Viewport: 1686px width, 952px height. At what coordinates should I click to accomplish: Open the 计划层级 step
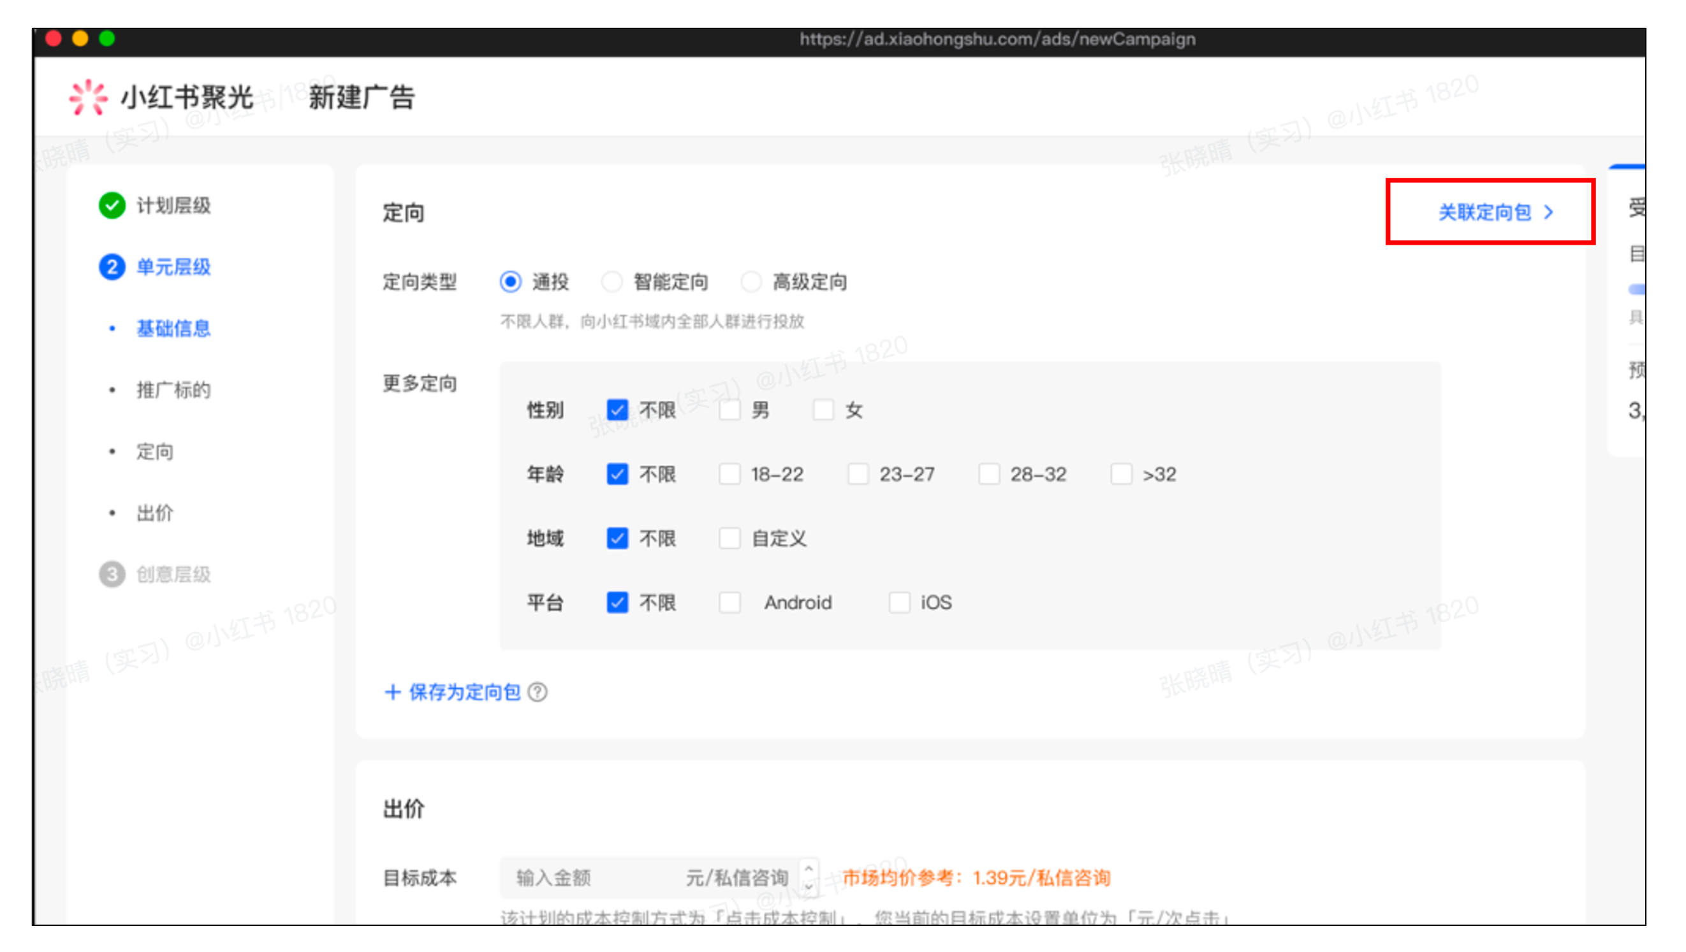click(173, 205)
